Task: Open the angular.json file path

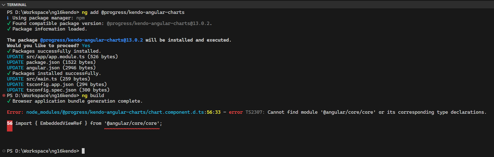Action: [43, 68]
